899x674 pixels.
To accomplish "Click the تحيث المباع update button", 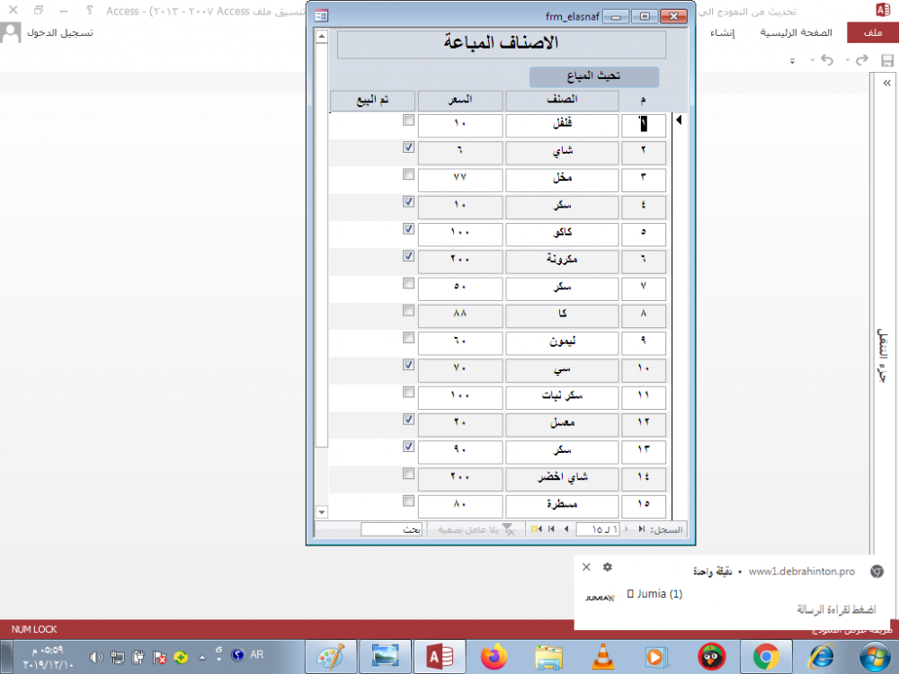I will point(594,77).
